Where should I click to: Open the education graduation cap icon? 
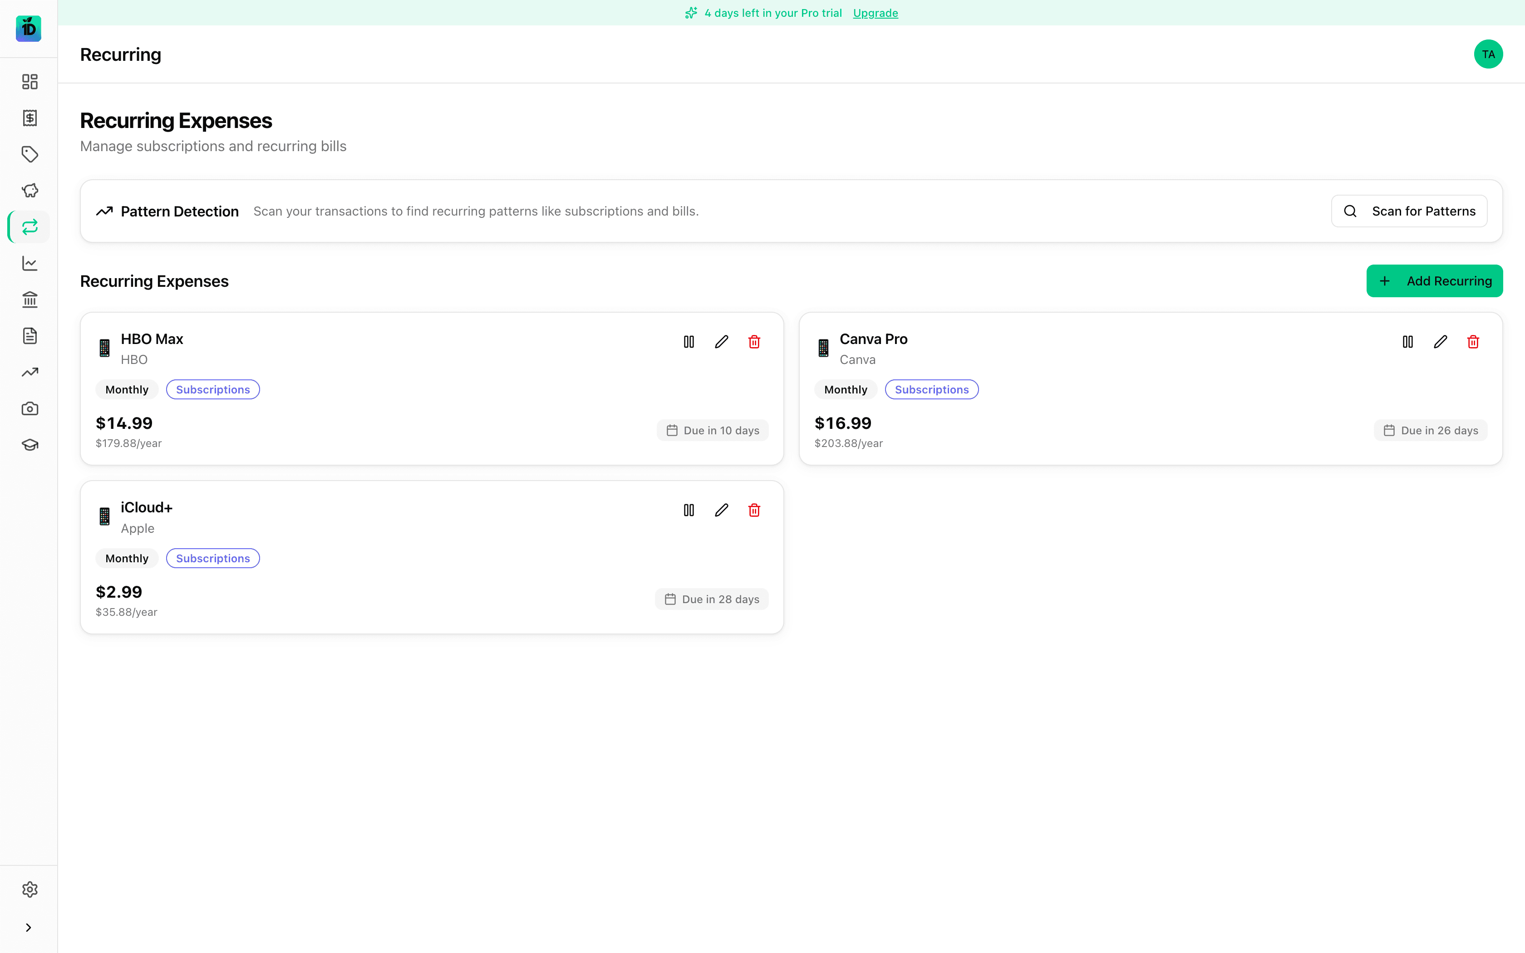pos(29,444)
